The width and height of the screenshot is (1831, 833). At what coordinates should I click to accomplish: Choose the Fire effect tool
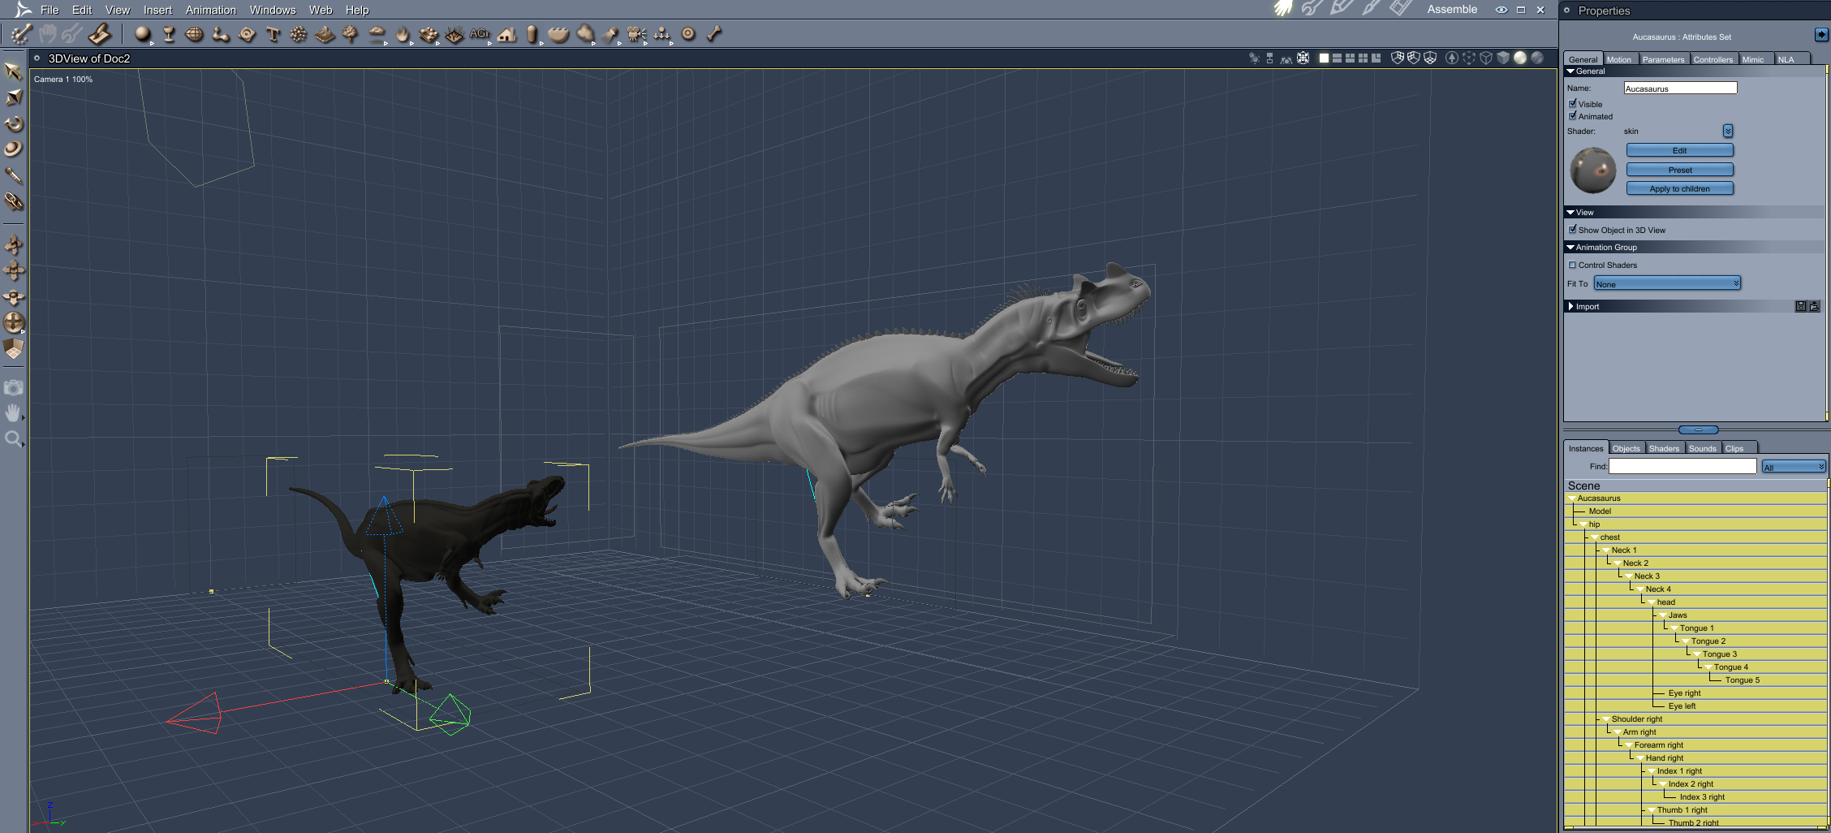(x=403, y=34)
